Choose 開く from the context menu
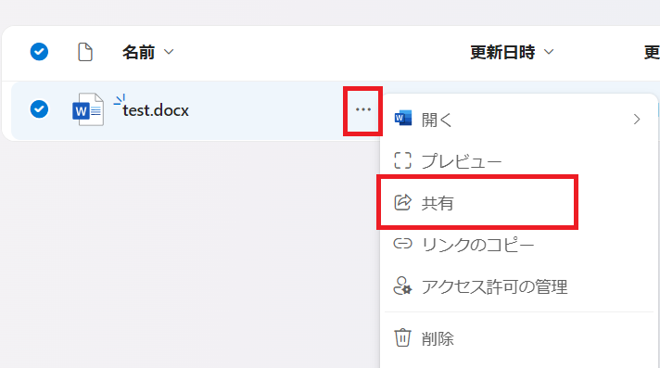This screenshot has width=660, height=368. [x=518, y=120]
